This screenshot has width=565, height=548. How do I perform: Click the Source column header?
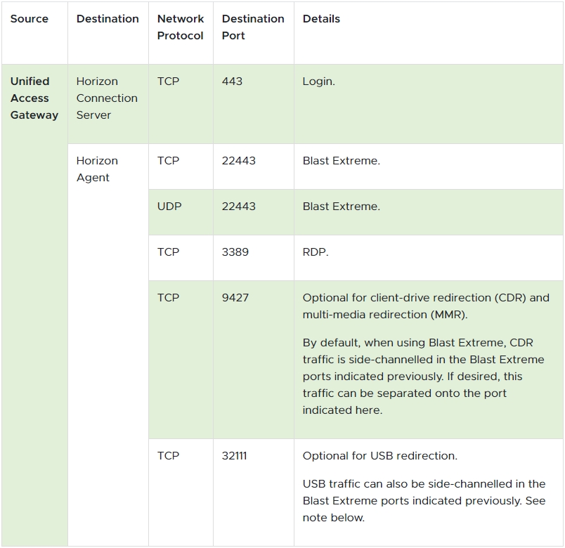click(30, 19)
